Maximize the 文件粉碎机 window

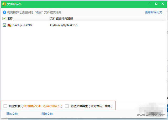click(x=156, y=4)
